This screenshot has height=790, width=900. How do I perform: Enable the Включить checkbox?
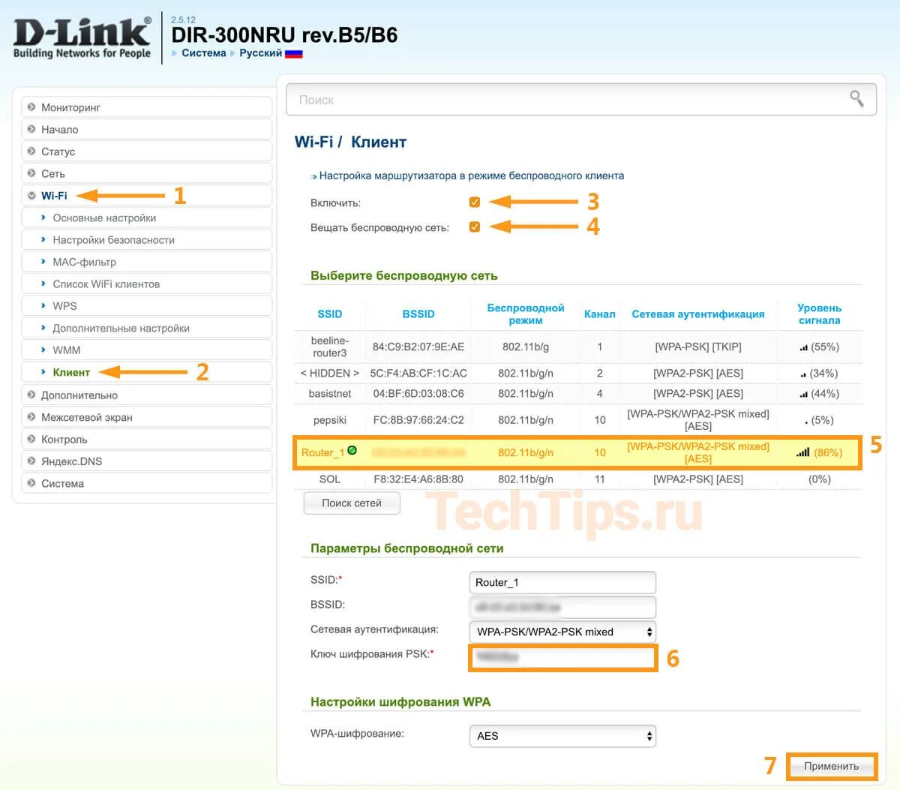[x=475, y=202]
